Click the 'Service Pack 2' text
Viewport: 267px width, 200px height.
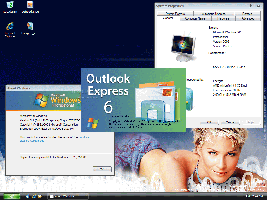[x=222, y=46]
